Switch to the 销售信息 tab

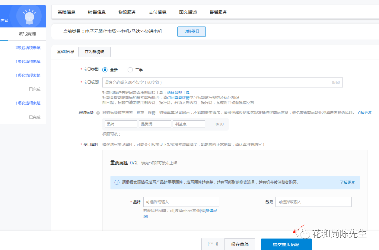[97, 12]
